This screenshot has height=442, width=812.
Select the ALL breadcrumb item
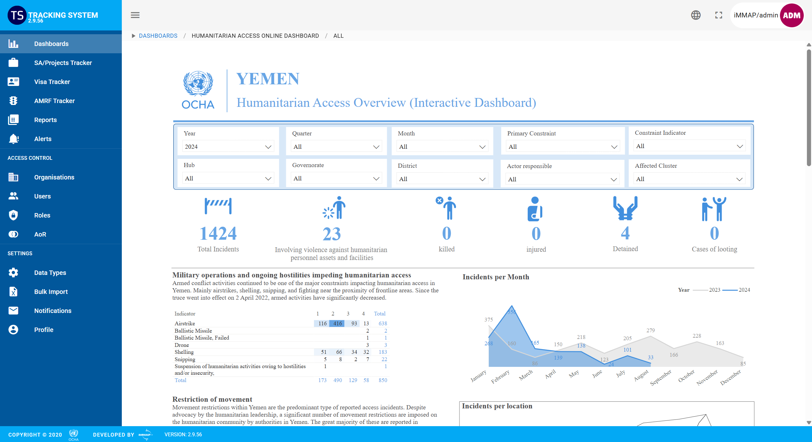pyautogui.click(x=338, y=36)
